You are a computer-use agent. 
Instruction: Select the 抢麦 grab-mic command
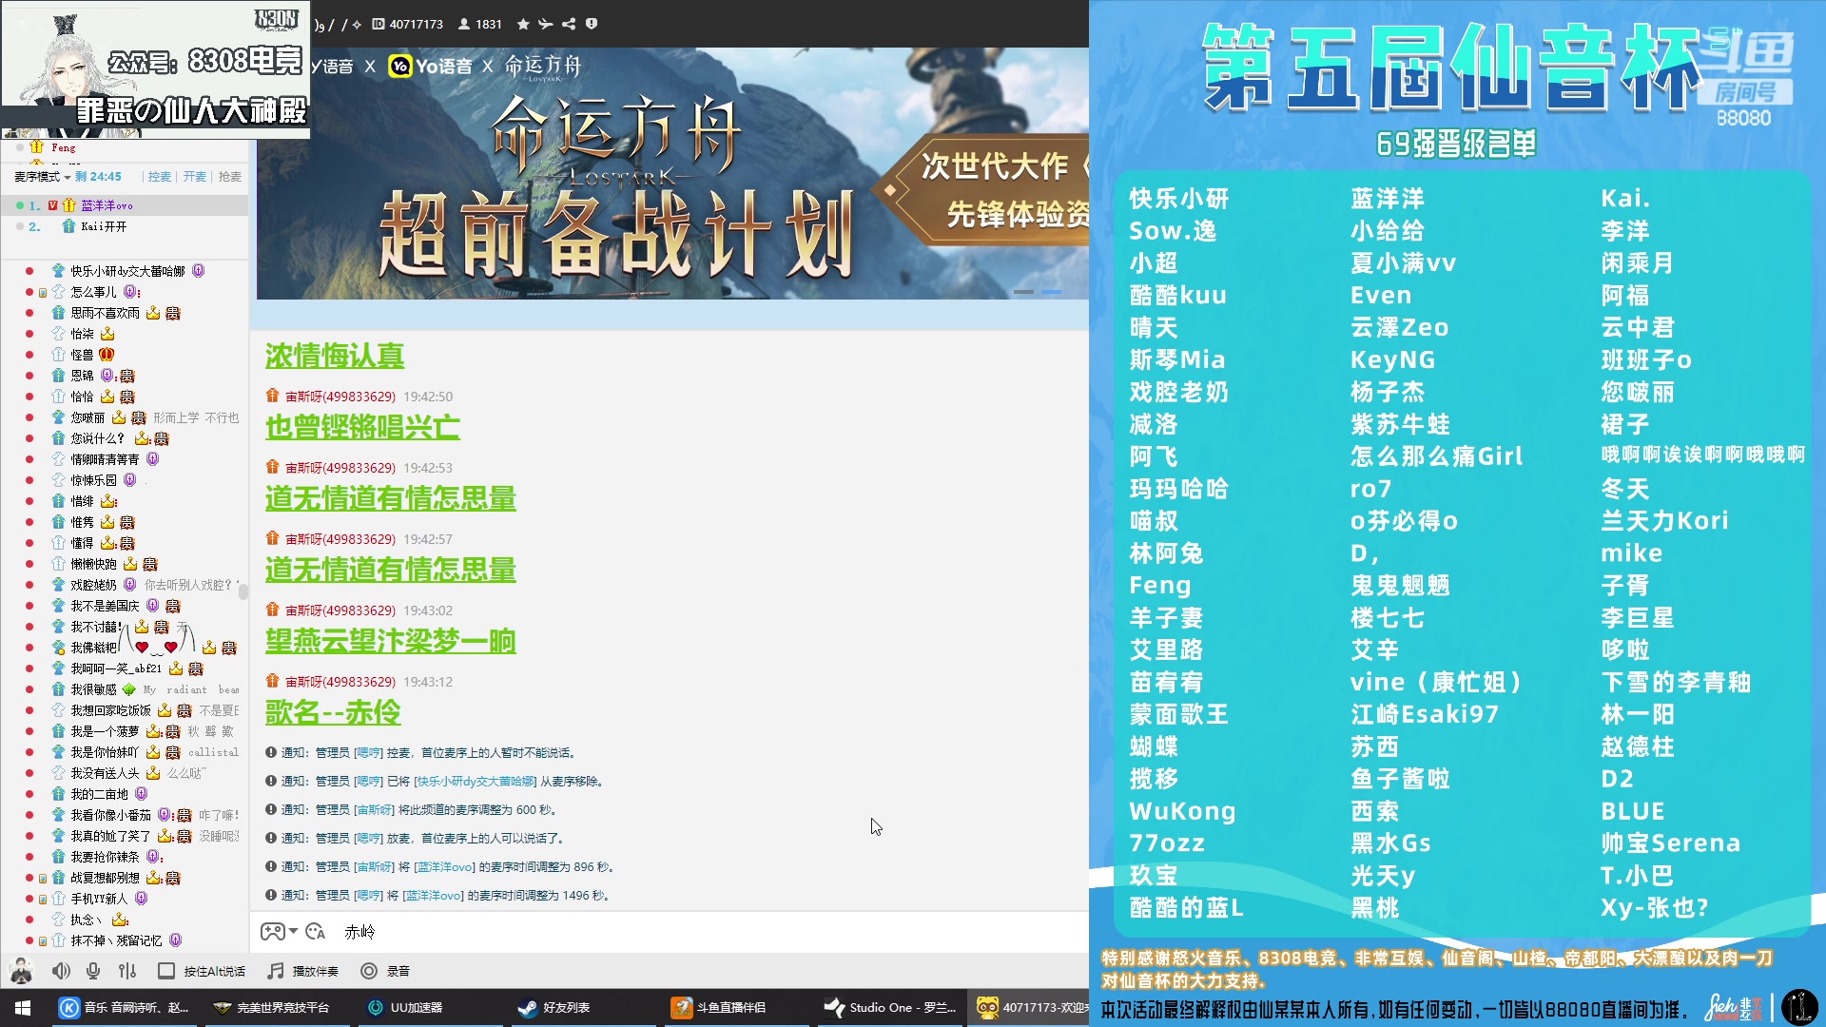point(232,177)
